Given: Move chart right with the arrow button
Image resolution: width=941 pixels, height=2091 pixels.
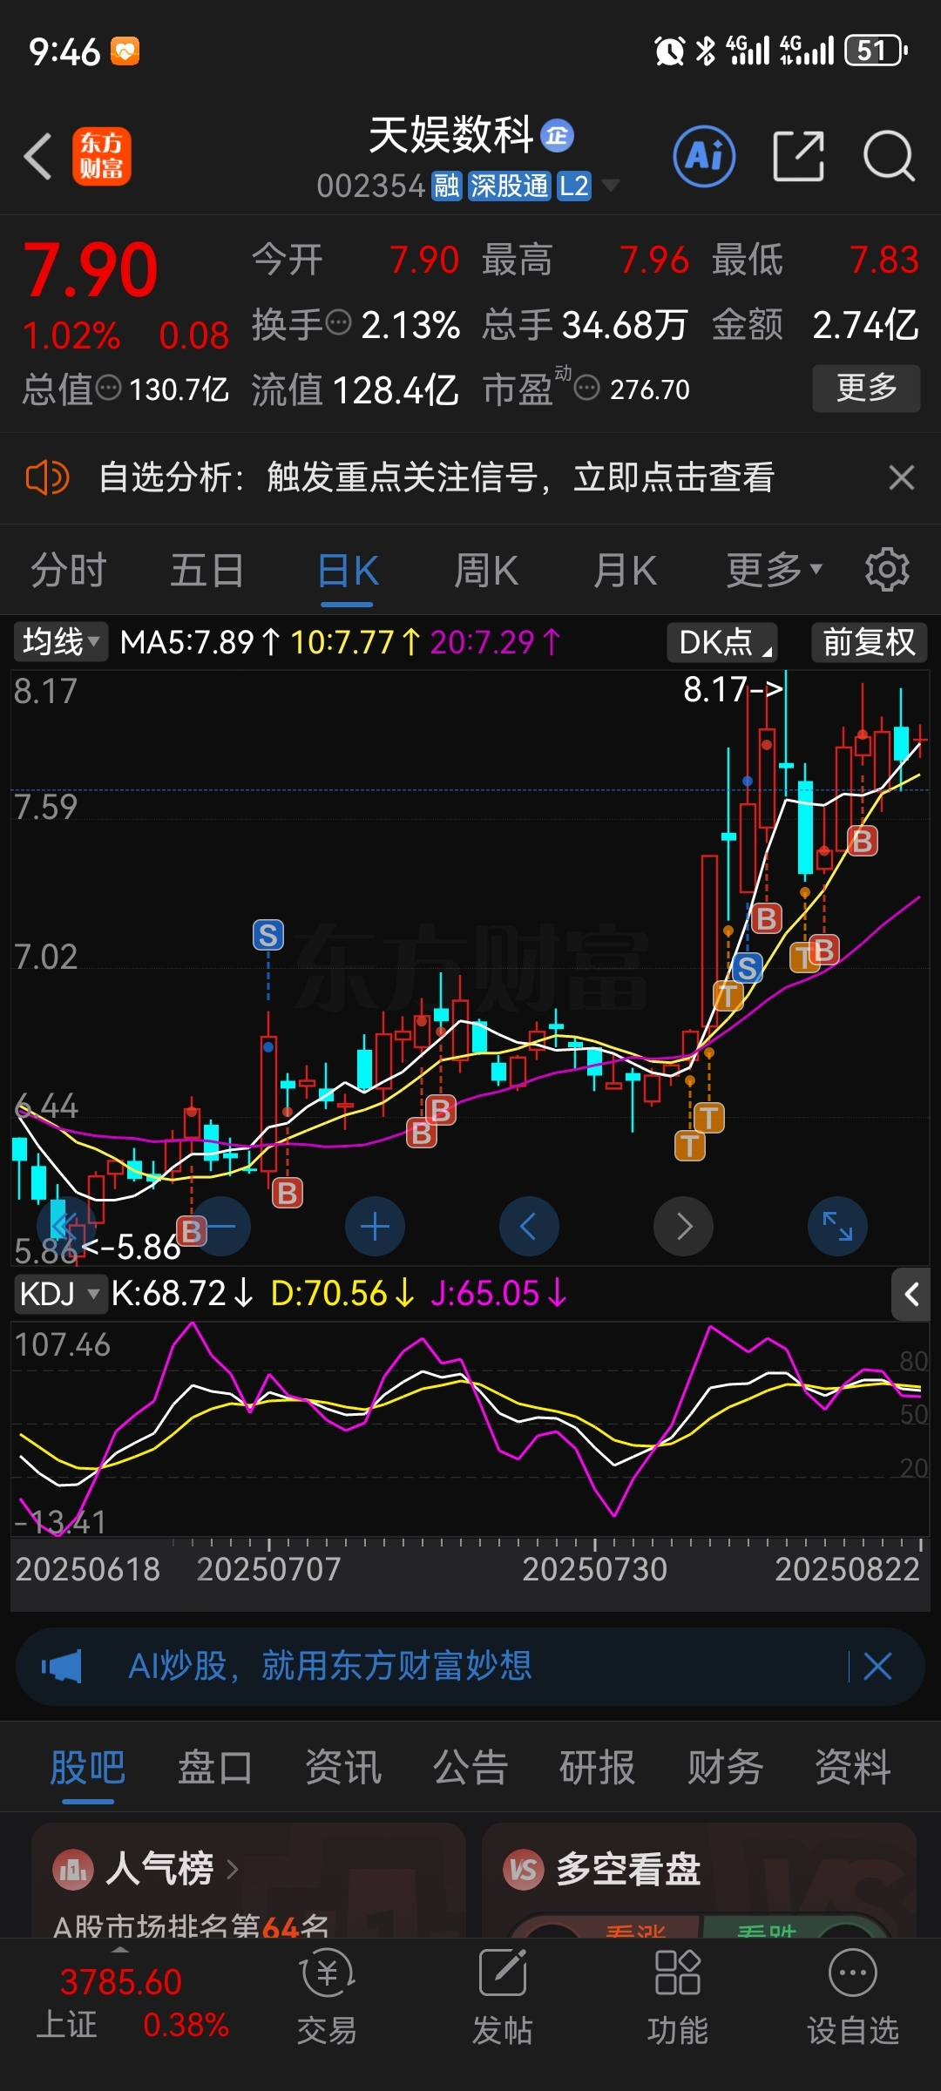Looking at the screenshot, I should [684, 1227].
